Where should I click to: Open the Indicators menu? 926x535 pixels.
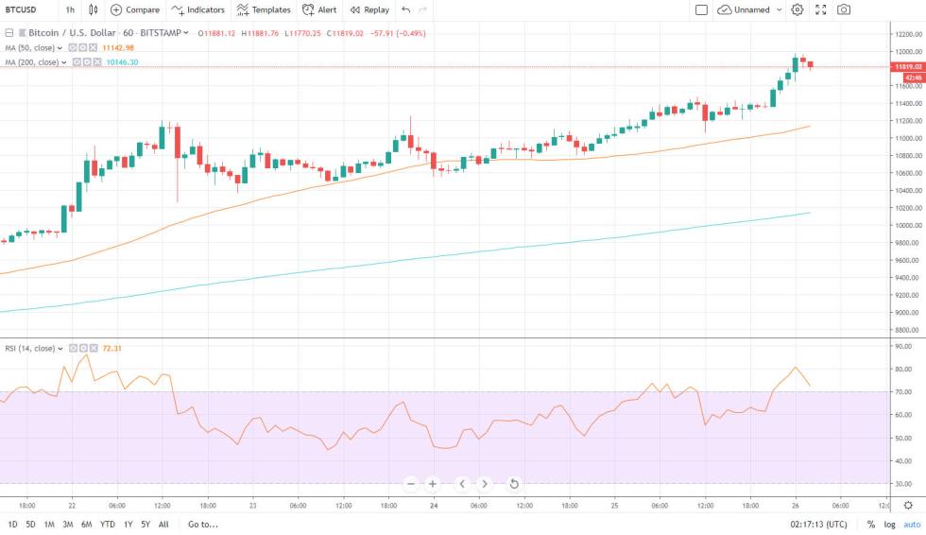pyautogui.click(x=198, y=9)
